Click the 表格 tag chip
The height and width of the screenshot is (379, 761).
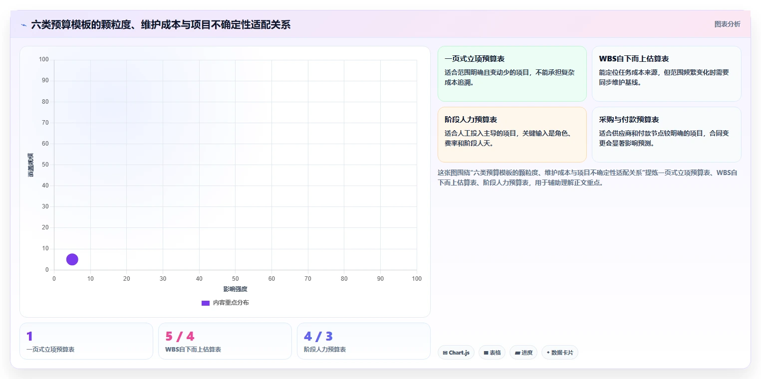click(492, 353)
